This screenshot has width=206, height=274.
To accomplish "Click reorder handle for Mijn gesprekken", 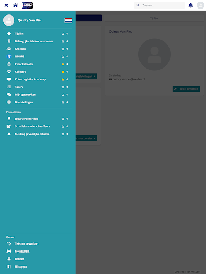I will click(x=67, y=95).
